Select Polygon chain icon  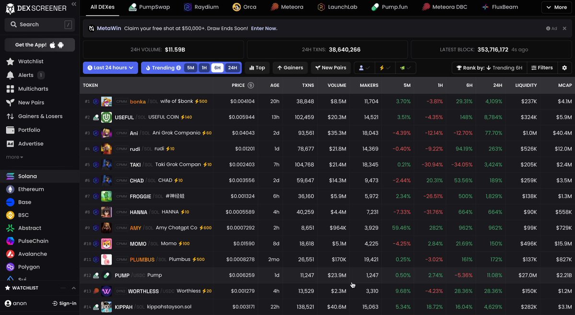pyautogui.click(x=10, y=267)
